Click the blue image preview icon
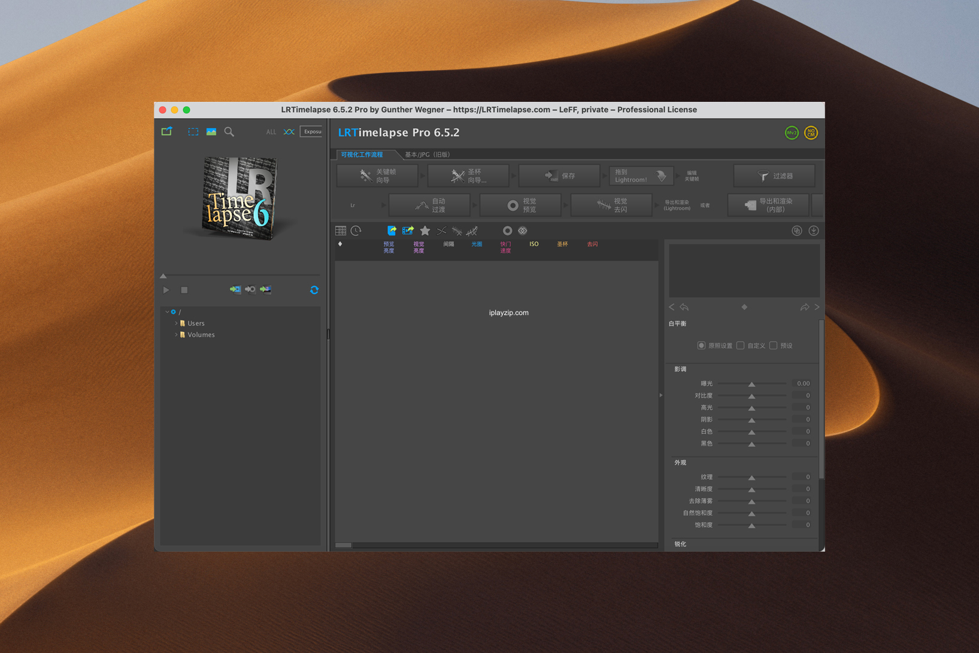979x653 pixels. click(x=211, y=131)
